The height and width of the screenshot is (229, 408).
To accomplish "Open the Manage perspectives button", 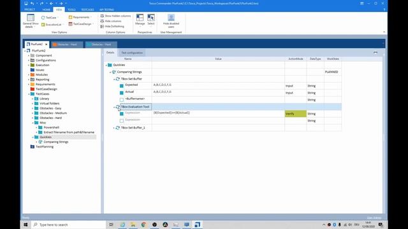I will coord(140,20).
